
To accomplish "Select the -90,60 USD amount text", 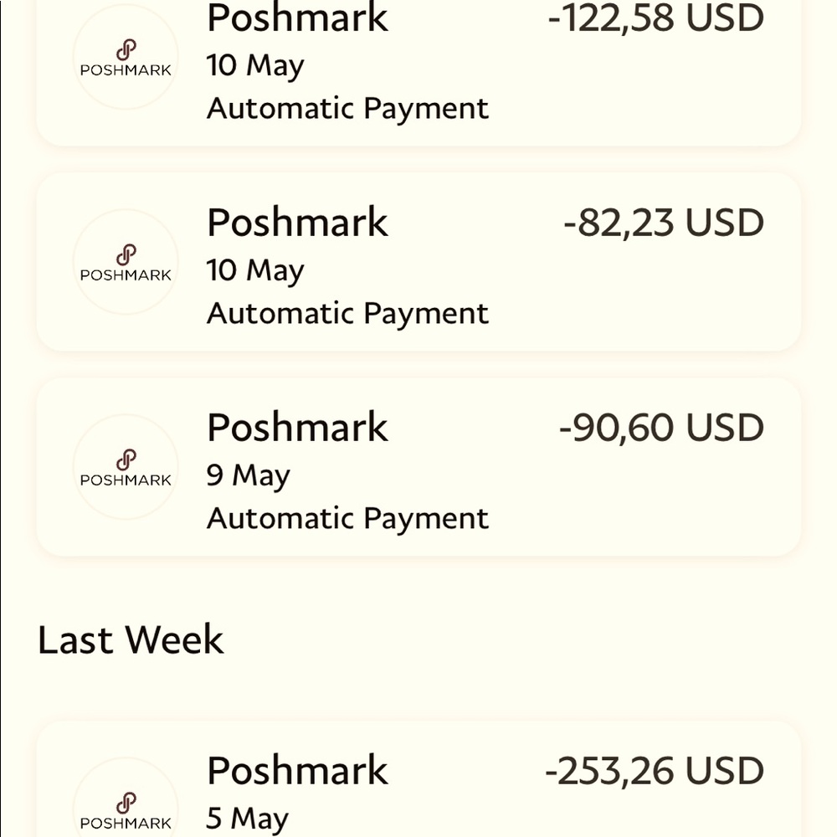I will pyautogui.click(x=661, y=428).
